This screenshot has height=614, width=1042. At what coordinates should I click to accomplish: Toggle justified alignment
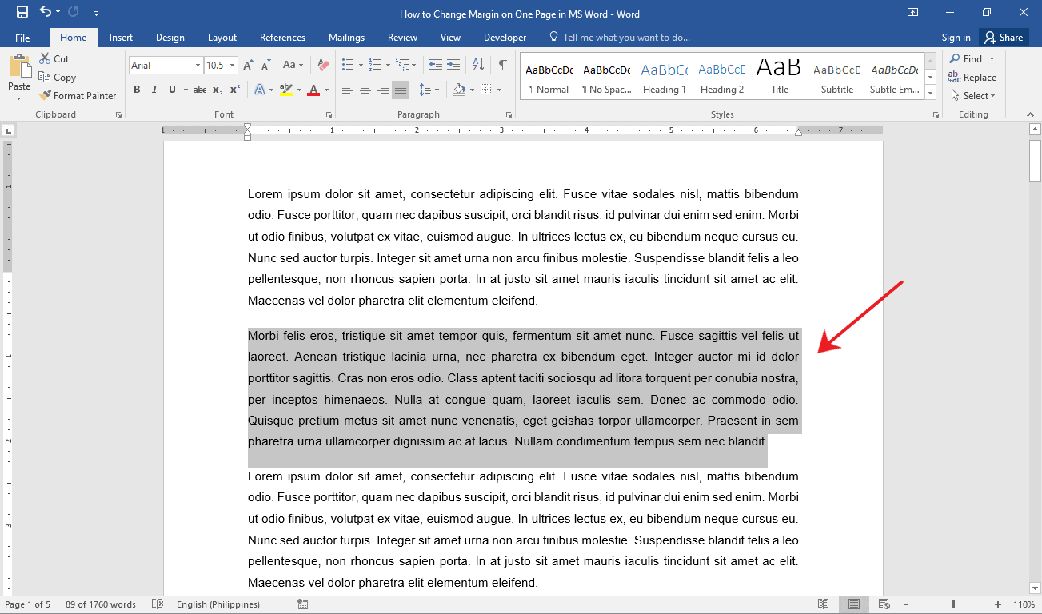tap(401, 90)
